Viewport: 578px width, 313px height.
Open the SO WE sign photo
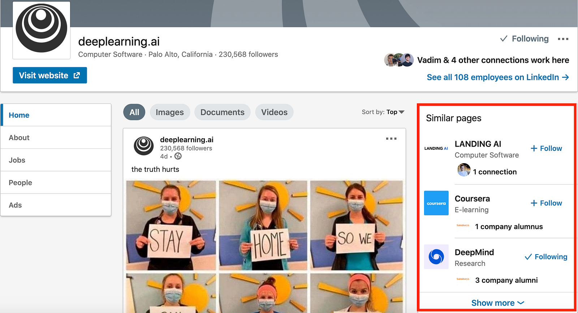[x=357, y=225]
